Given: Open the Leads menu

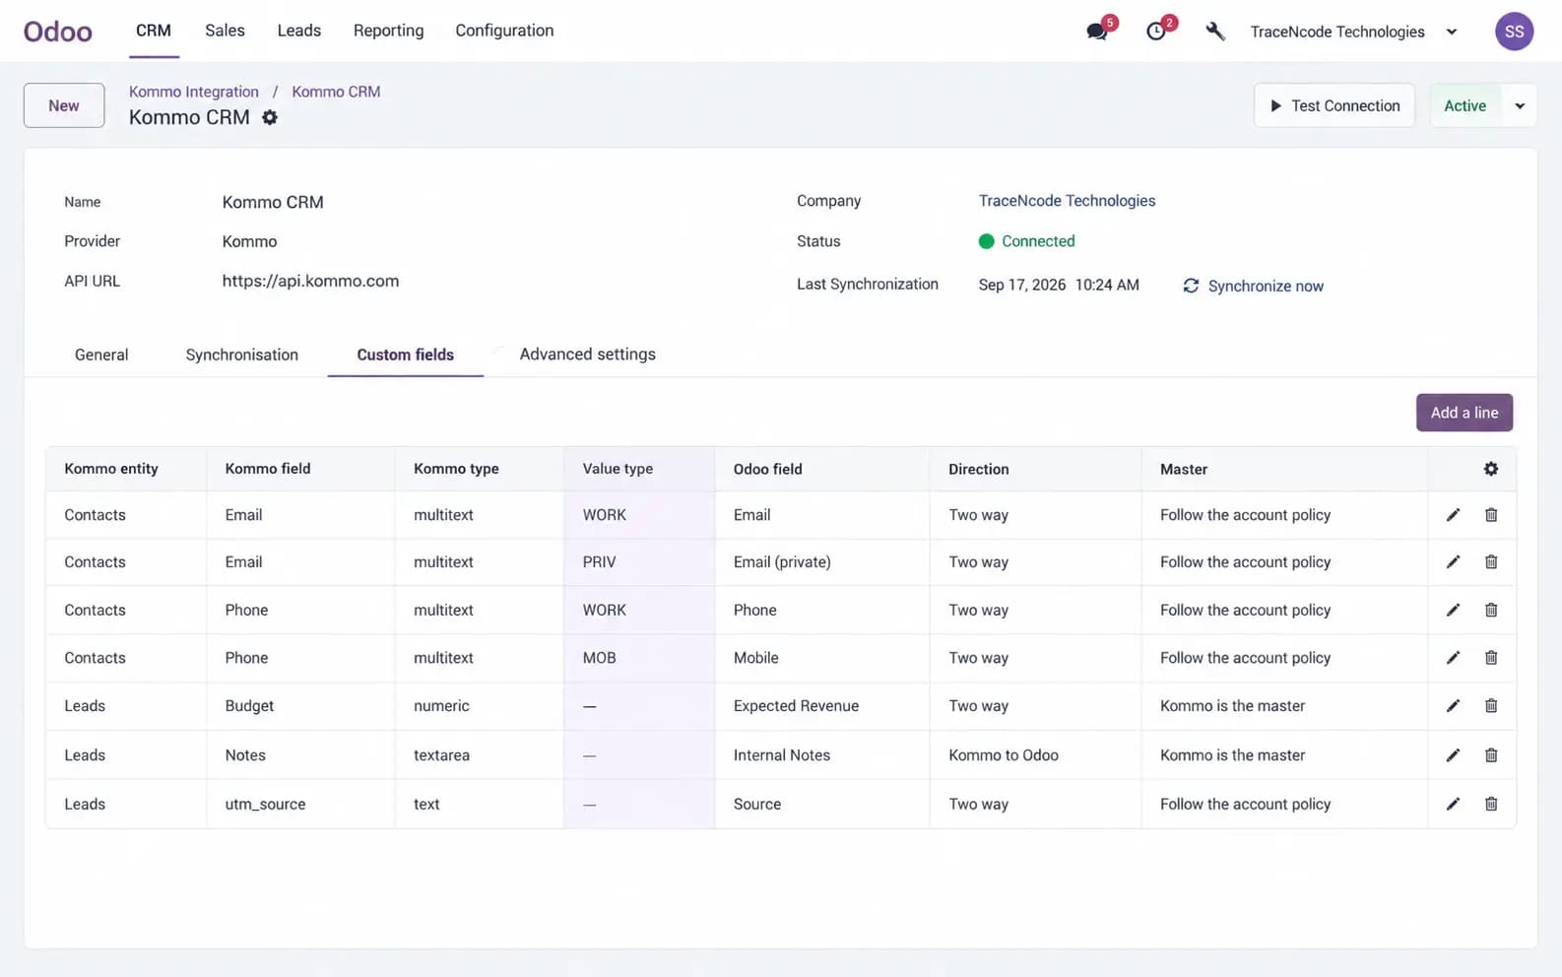Looking at the screenshot, I should 299,31.
